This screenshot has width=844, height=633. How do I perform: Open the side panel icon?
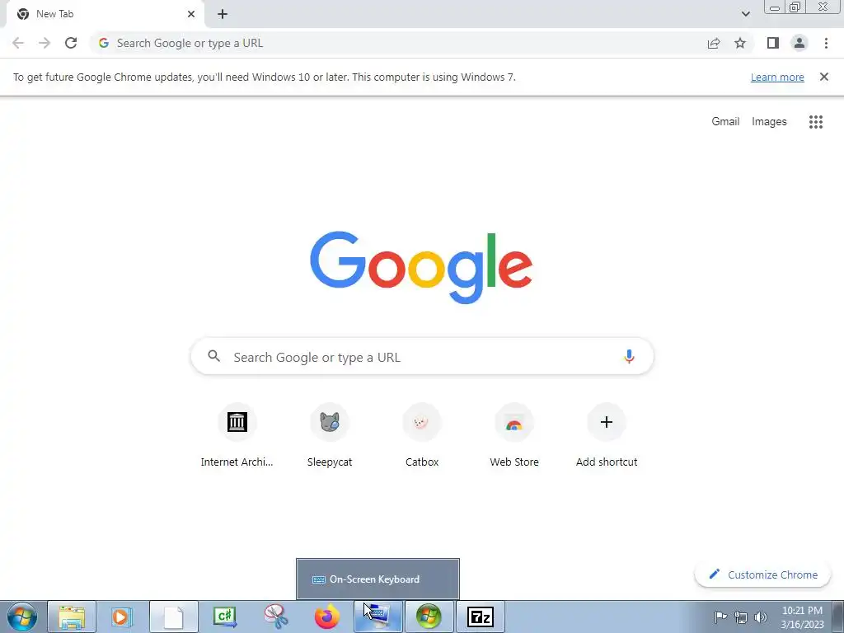(x=773, y=43)
